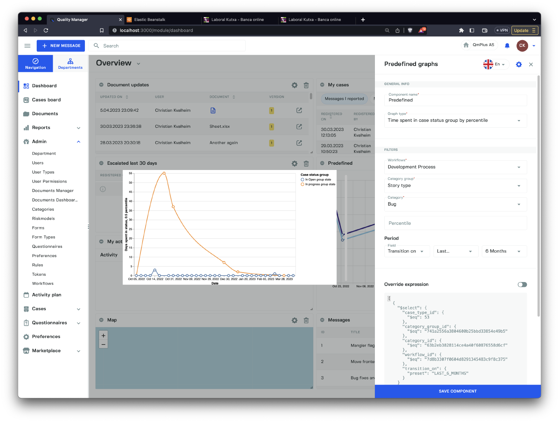The width and height of the screenshot is (559, 422).
Task: Click the document file icon in first row
Action: pos(213,111)
